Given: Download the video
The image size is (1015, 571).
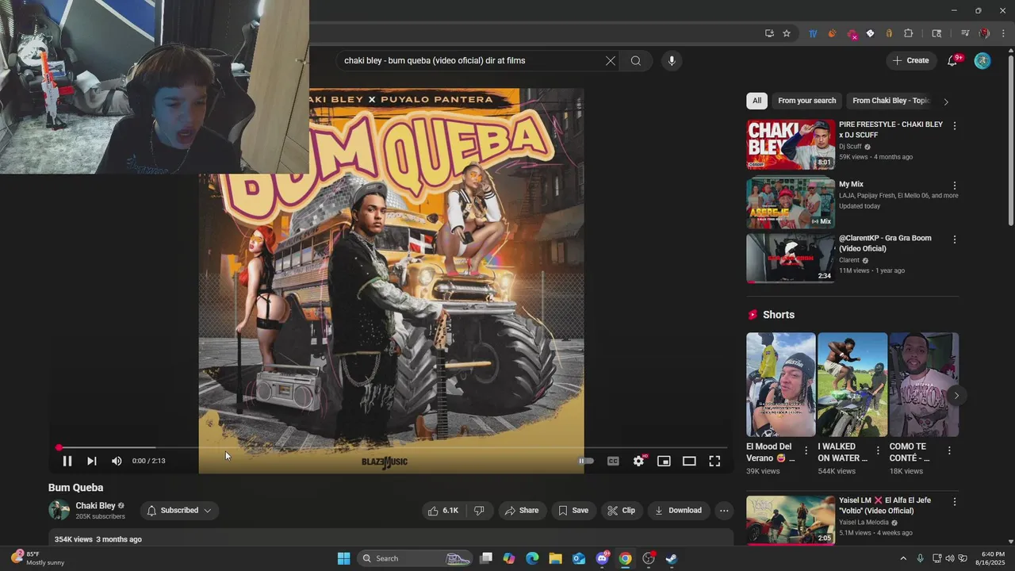Looking at the screenshot, I should [678, 511].
